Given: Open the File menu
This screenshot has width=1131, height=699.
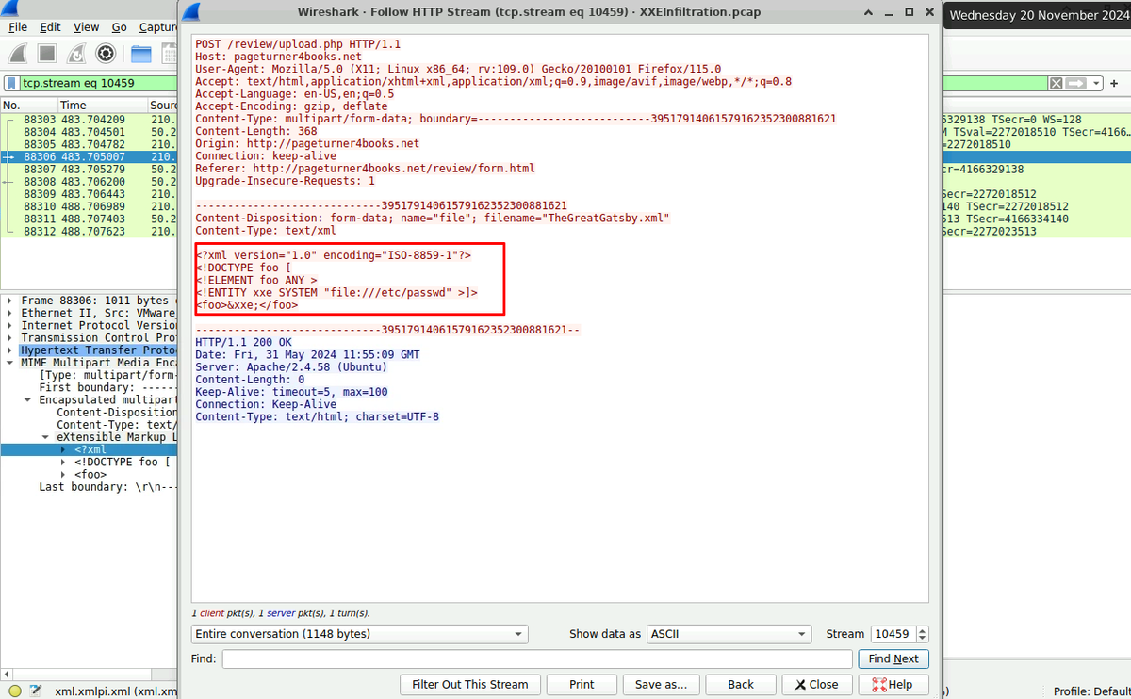Looking at the screenshot, I should [18, 27].
